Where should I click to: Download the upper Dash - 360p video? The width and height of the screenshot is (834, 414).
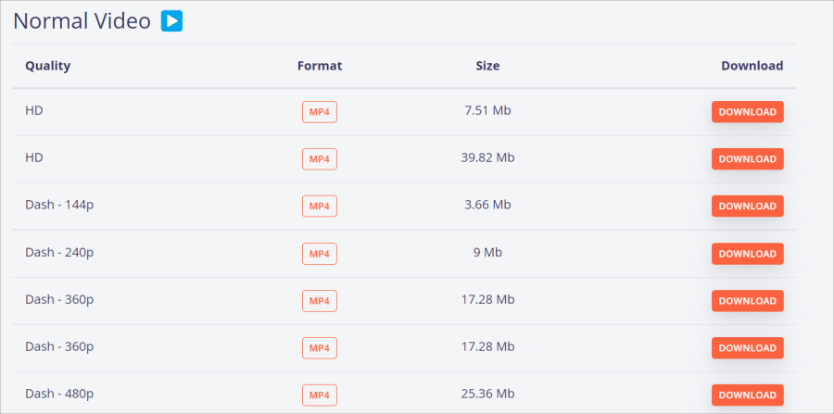(x=747, y=301)
